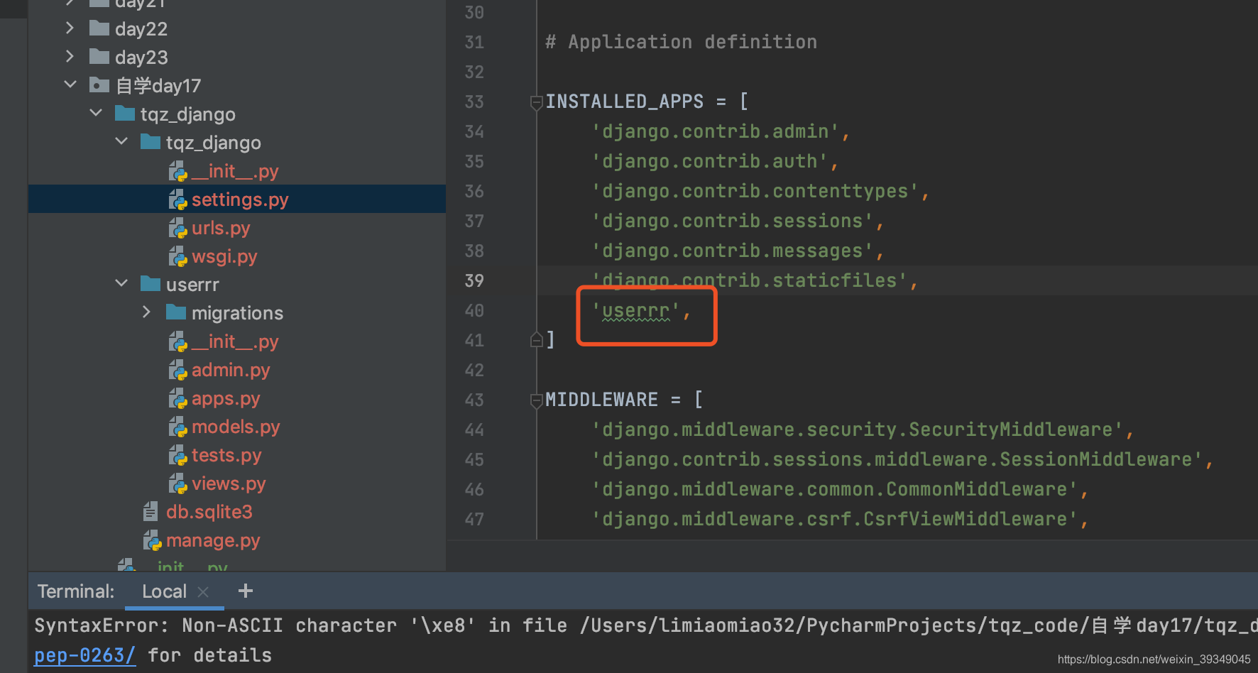The image size is (1258, 673).
Task: Click line number 43 in gutter
Action: pyautogui.click(x=474, y=400)
